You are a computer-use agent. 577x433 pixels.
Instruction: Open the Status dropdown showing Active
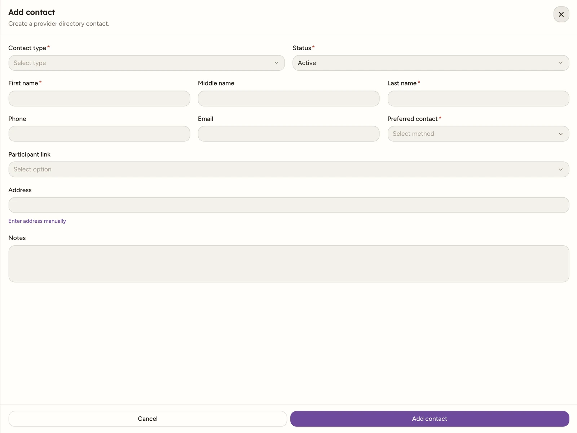[431, 63]
